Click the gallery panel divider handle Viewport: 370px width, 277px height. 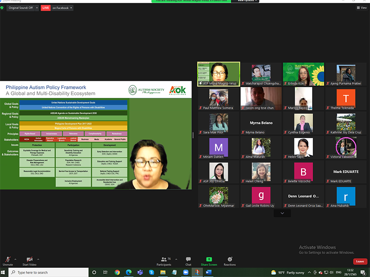tap(193, 135)
